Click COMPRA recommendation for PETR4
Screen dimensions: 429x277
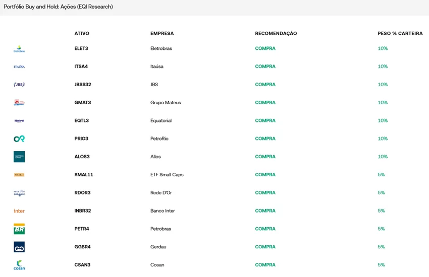pyautogui.click(x=265, y=229)
